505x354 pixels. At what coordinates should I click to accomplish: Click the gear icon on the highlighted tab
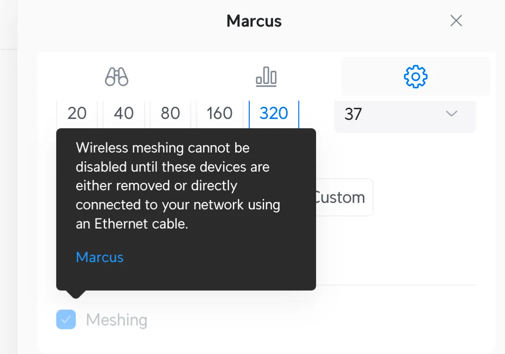coord(415,76)
